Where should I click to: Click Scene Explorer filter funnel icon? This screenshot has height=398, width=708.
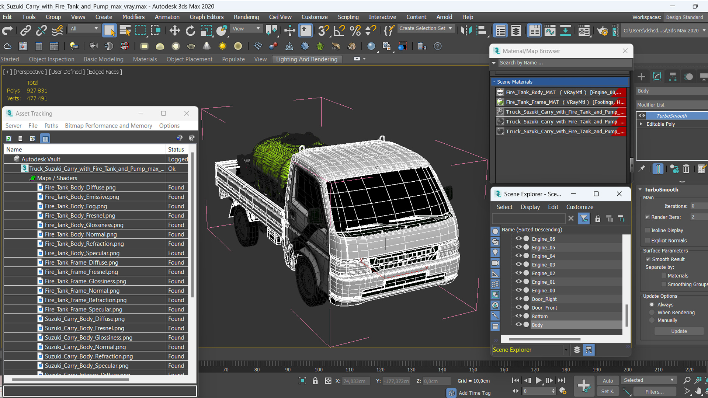click(584, 219)
